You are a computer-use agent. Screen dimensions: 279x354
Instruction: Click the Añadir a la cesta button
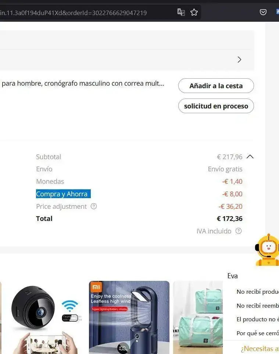tap(216, 86)
